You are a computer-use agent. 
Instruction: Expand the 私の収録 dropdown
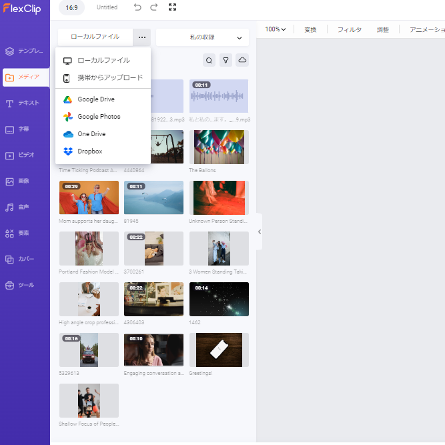click(x=202, y=37)
